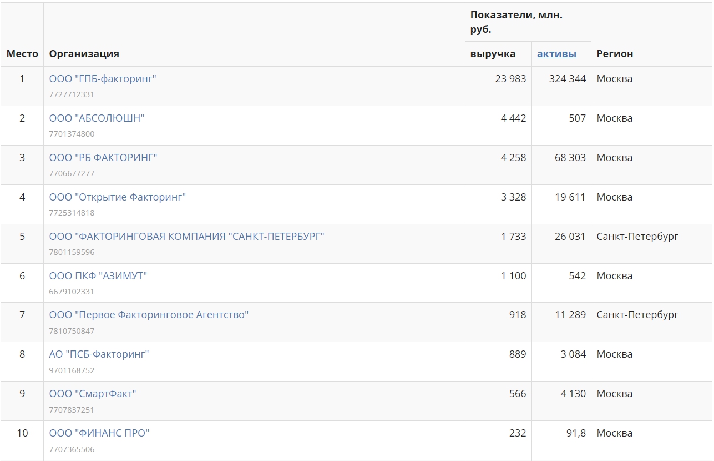Select the Место column header
This screenshot has width=714, height=461.
pos(22,54)
